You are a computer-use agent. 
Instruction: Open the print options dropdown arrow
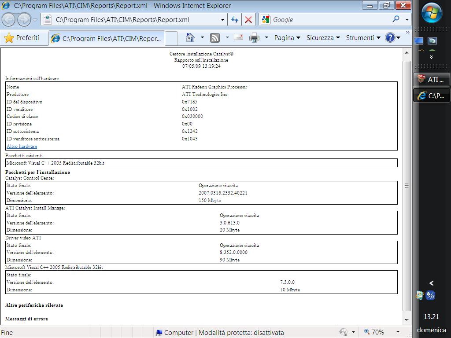(266, 38)
